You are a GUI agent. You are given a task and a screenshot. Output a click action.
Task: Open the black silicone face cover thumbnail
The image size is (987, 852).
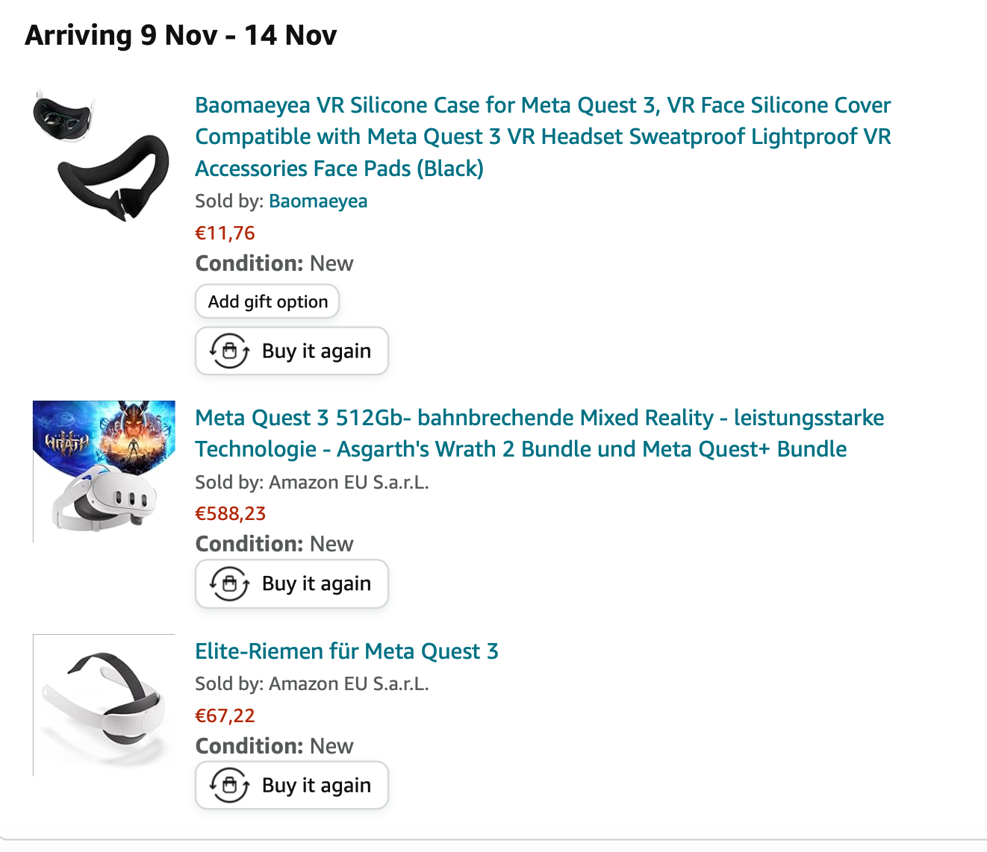pyautogui.click(x=103, y=157)
